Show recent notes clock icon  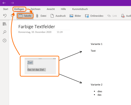click(x=5, y=40)
